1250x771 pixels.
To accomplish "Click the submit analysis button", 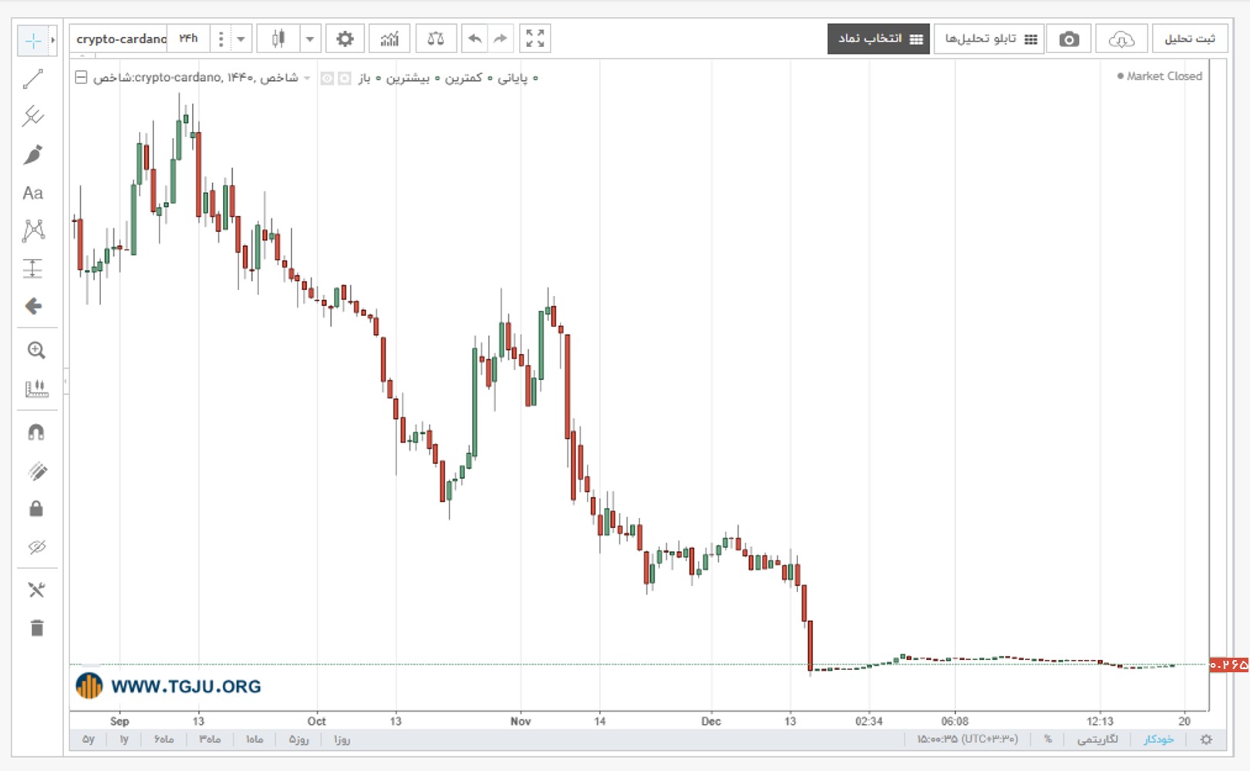I will tap(1190, 39).
